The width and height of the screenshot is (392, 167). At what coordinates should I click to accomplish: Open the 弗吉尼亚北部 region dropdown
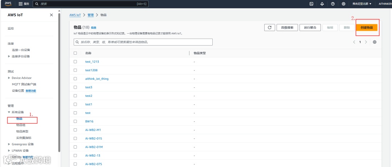pyautogui.click(x=362, y=4)
